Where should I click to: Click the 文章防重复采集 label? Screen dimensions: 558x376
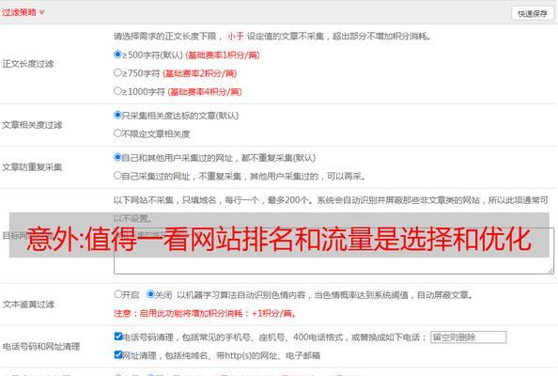(x=32, y=167)
